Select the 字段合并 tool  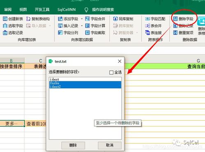(95, 19)
